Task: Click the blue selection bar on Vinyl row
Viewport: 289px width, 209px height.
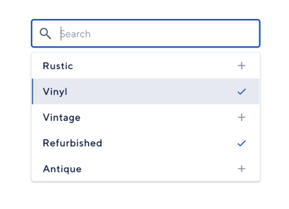Action: point(32,92)
